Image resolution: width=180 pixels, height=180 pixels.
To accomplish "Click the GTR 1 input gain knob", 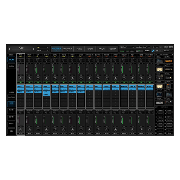I will tap(46, 79).
